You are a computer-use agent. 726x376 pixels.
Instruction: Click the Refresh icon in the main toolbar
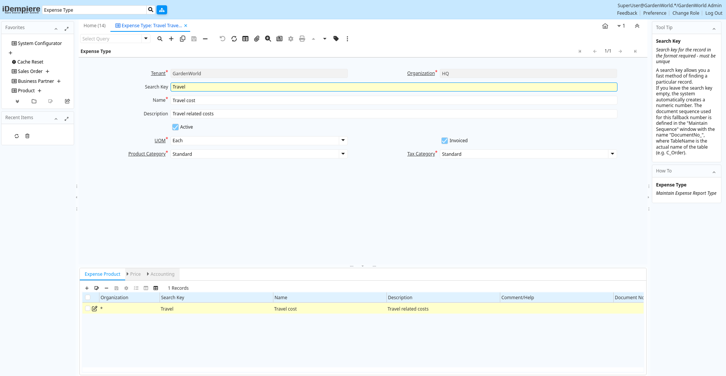(234, 39)
